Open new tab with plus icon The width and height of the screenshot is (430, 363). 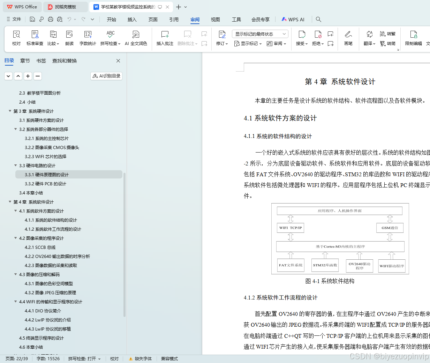pyautogui.click(x=179, y=7)
